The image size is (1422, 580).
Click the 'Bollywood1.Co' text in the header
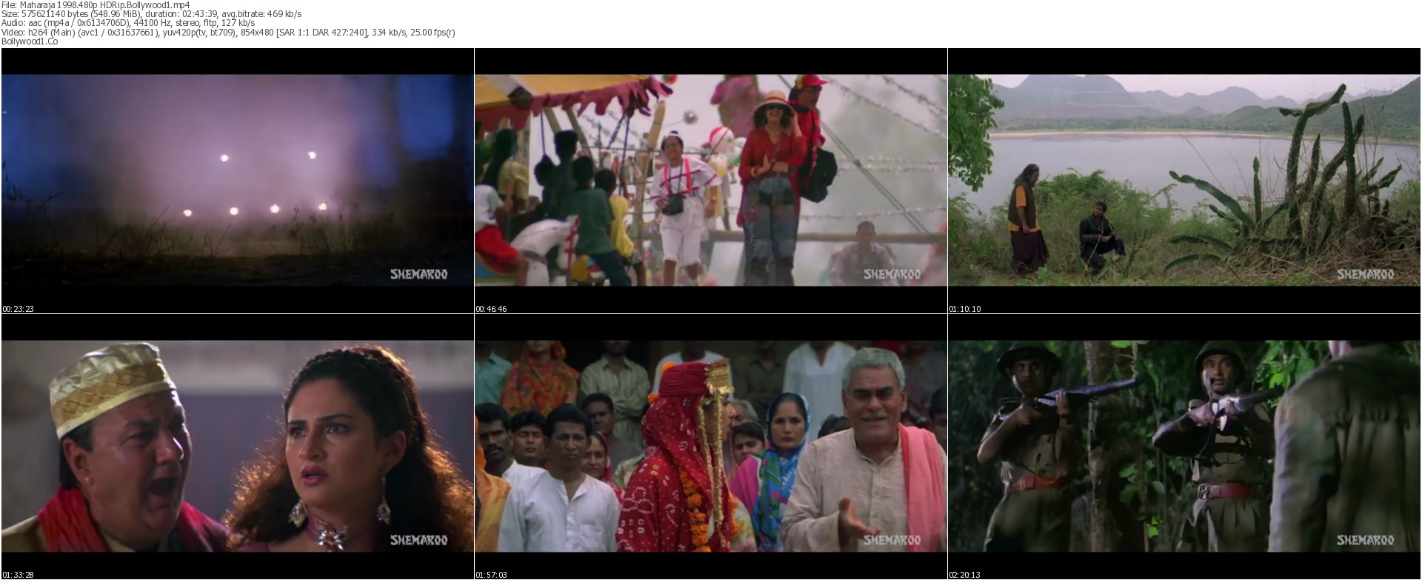click(x=30, y=41)
